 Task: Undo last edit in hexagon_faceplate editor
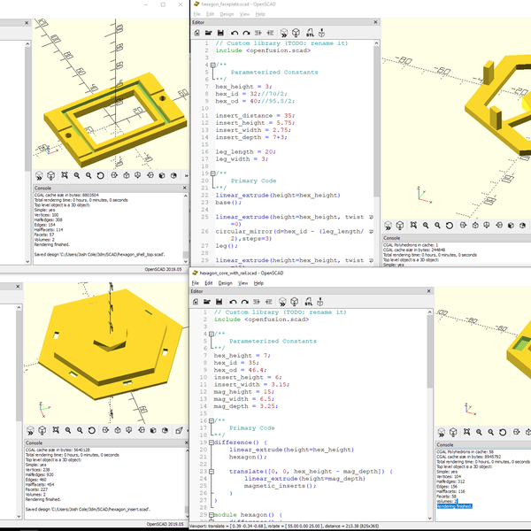click(x=235, y=33)
